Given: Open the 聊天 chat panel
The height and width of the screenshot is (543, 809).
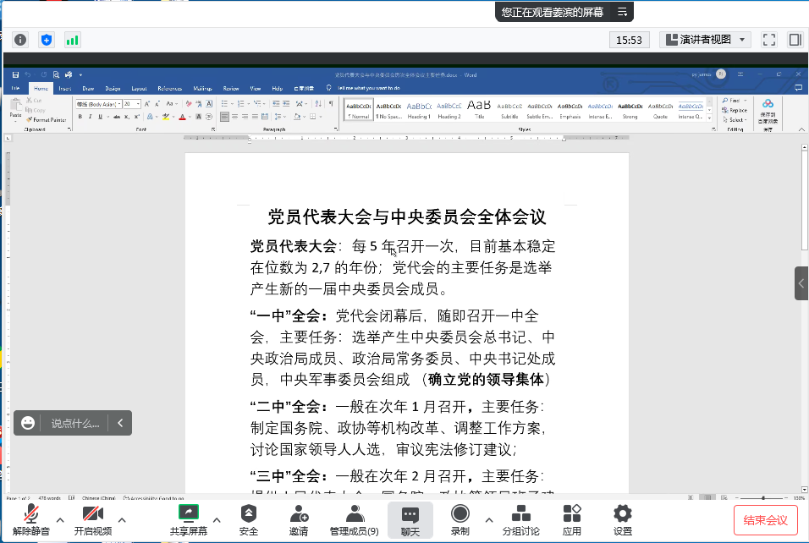Looking at the screenshot, I should point(410,519).
